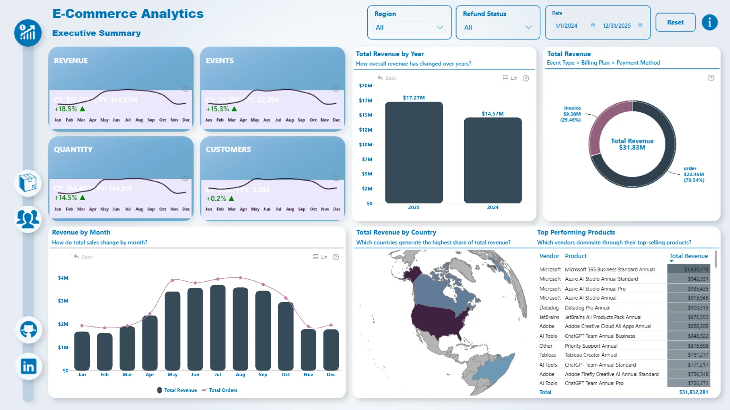Open the products box sidebar icon
The width and height of the screenshot is (730, 410).
[28, 183]
